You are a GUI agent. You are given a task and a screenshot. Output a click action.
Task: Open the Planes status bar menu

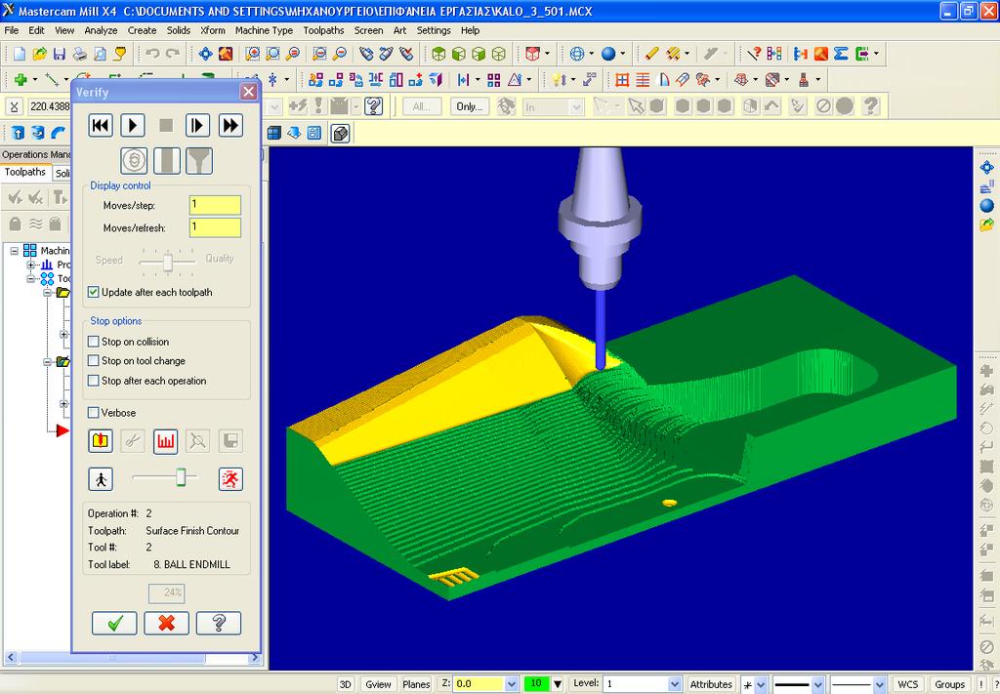(416, 684)
